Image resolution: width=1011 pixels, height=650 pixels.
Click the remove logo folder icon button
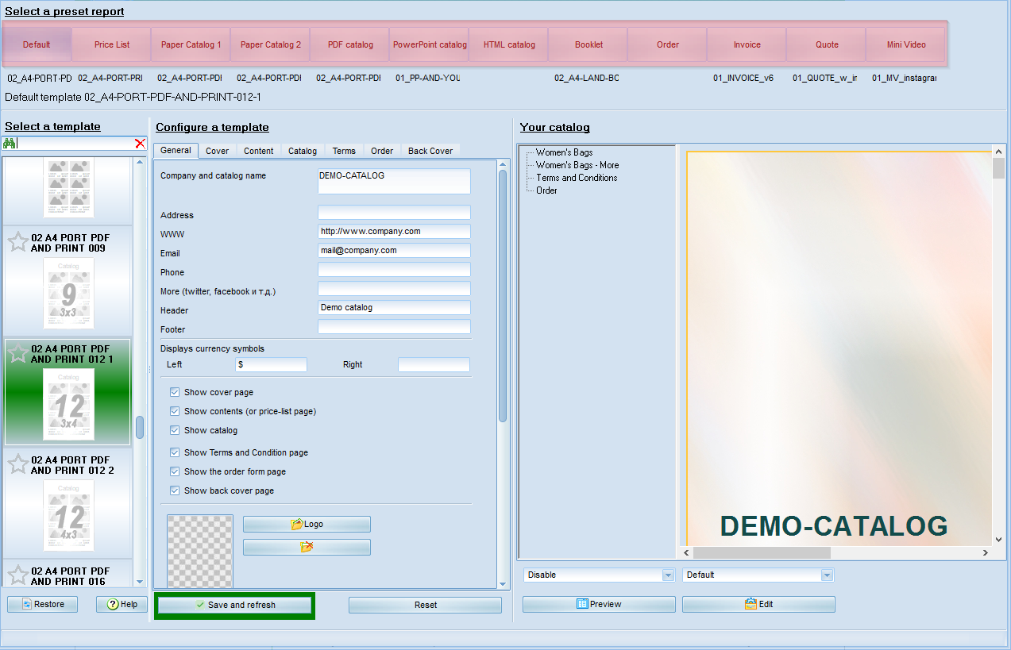307,547
